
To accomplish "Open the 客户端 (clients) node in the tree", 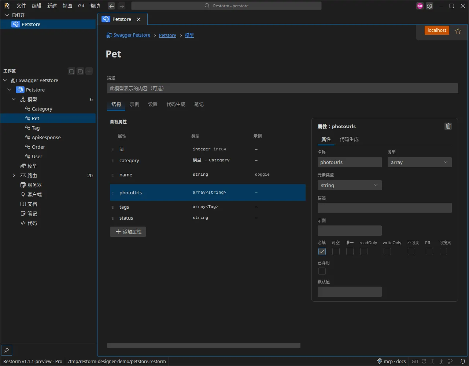I will pos(48,195).
